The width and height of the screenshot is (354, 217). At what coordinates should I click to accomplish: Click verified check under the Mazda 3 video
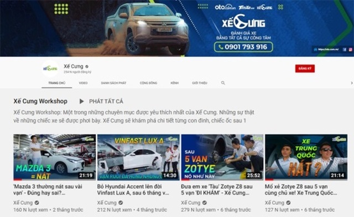pyautogui.click(x=37, y=203)
